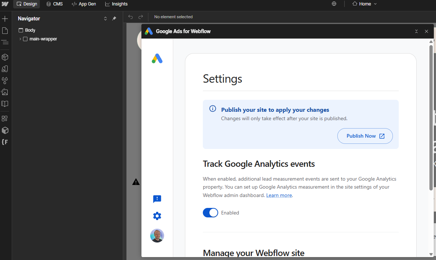Open the Assets image icon

[5, 92]
